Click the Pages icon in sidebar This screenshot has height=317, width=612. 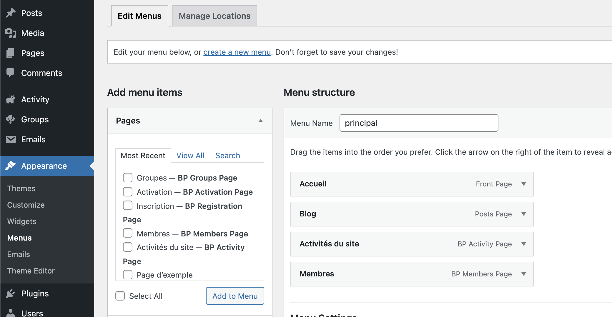[x=11, y=53]
